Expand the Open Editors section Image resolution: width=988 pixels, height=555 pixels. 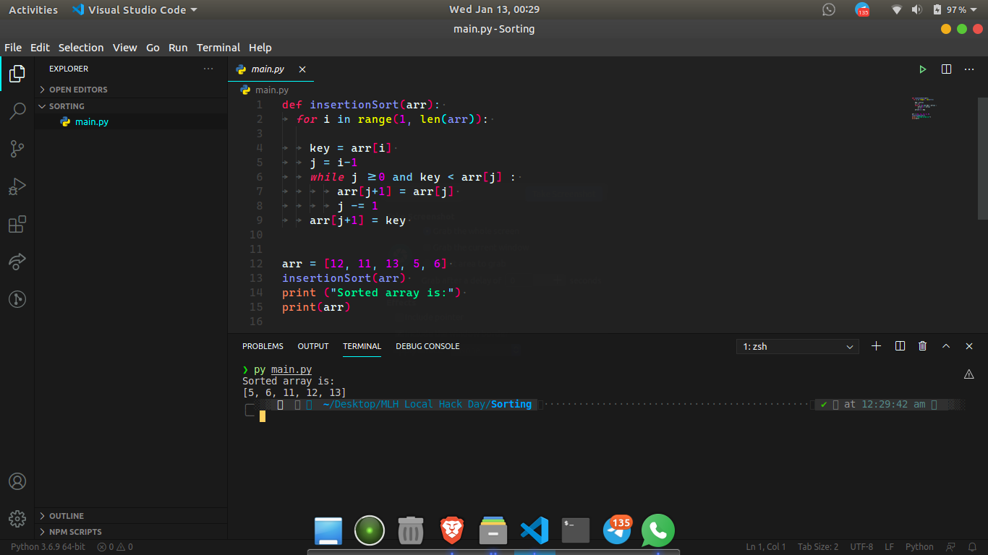pos(78,90)
